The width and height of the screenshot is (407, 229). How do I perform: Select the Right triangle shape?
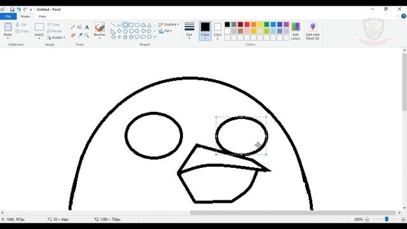[x=113, y=31]
